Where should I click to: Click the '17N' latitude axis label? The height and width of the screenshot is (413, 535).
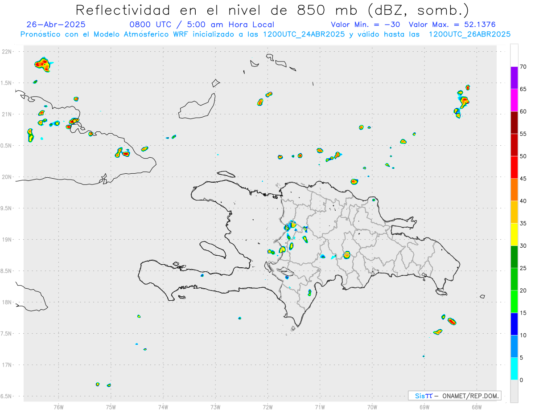[x=8, y=365]
